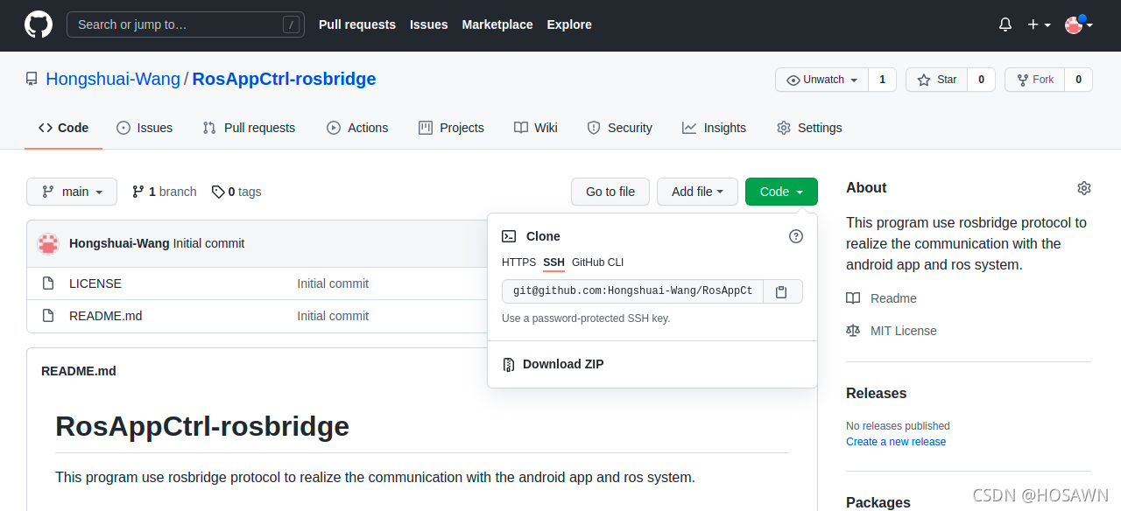Fork this repository
Screen dimensions: 1121x511
tap(1034, 80)
